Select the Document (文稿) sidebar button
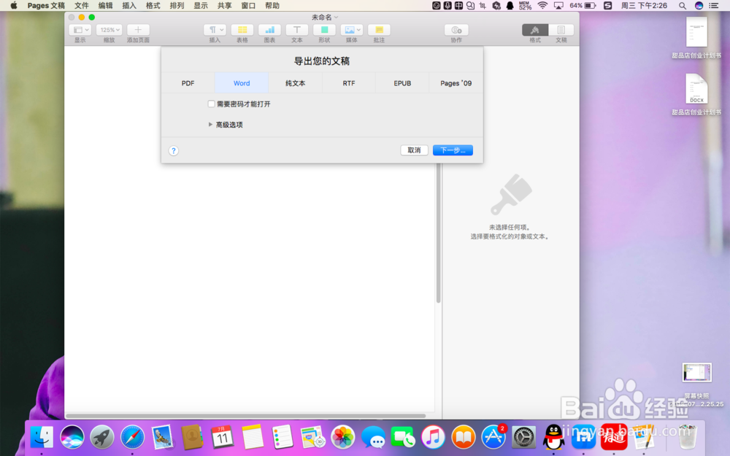This screenshot has height=456, width=730. click(561, 30)
